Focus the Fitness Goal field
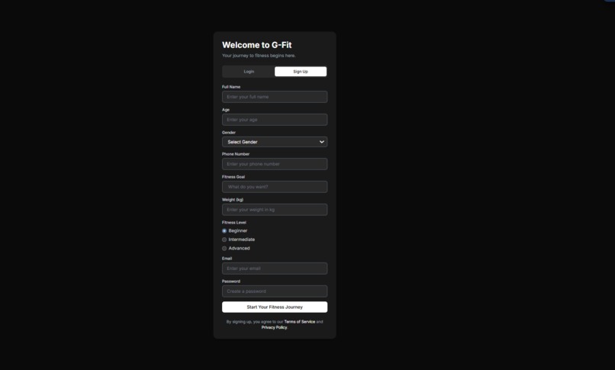This screenshot has height=370, width=615. pyautogui.click(x=275, y=187)
